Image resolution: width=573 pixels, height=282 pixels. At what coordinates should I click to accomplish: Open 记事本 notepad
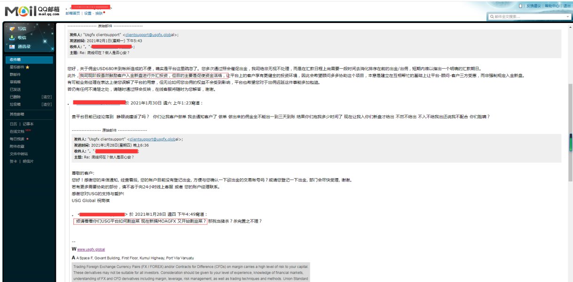29,124
